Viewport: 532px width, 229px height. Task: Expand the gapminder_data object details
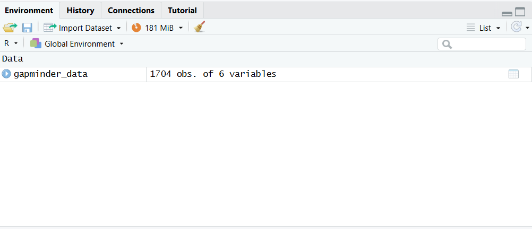pyautogui.click(x=6, y=74)
